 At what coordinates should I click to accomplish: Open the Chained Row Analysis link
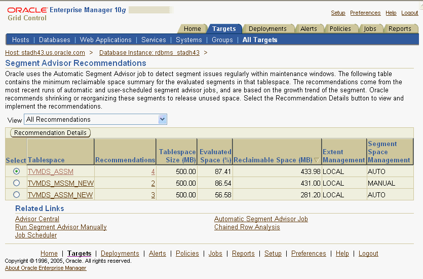coord(247,227)
